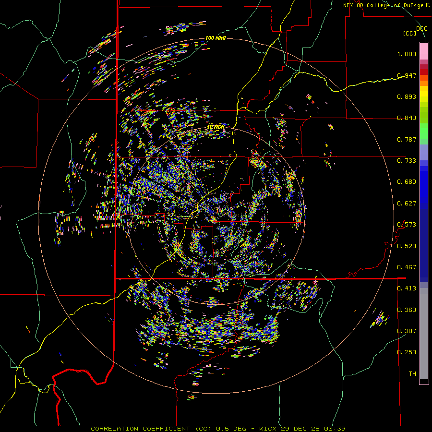The height and width of the screenshot is (432, 432).
Task: Select the DCC label above the color scale
Action: click(x=421, y=29)
